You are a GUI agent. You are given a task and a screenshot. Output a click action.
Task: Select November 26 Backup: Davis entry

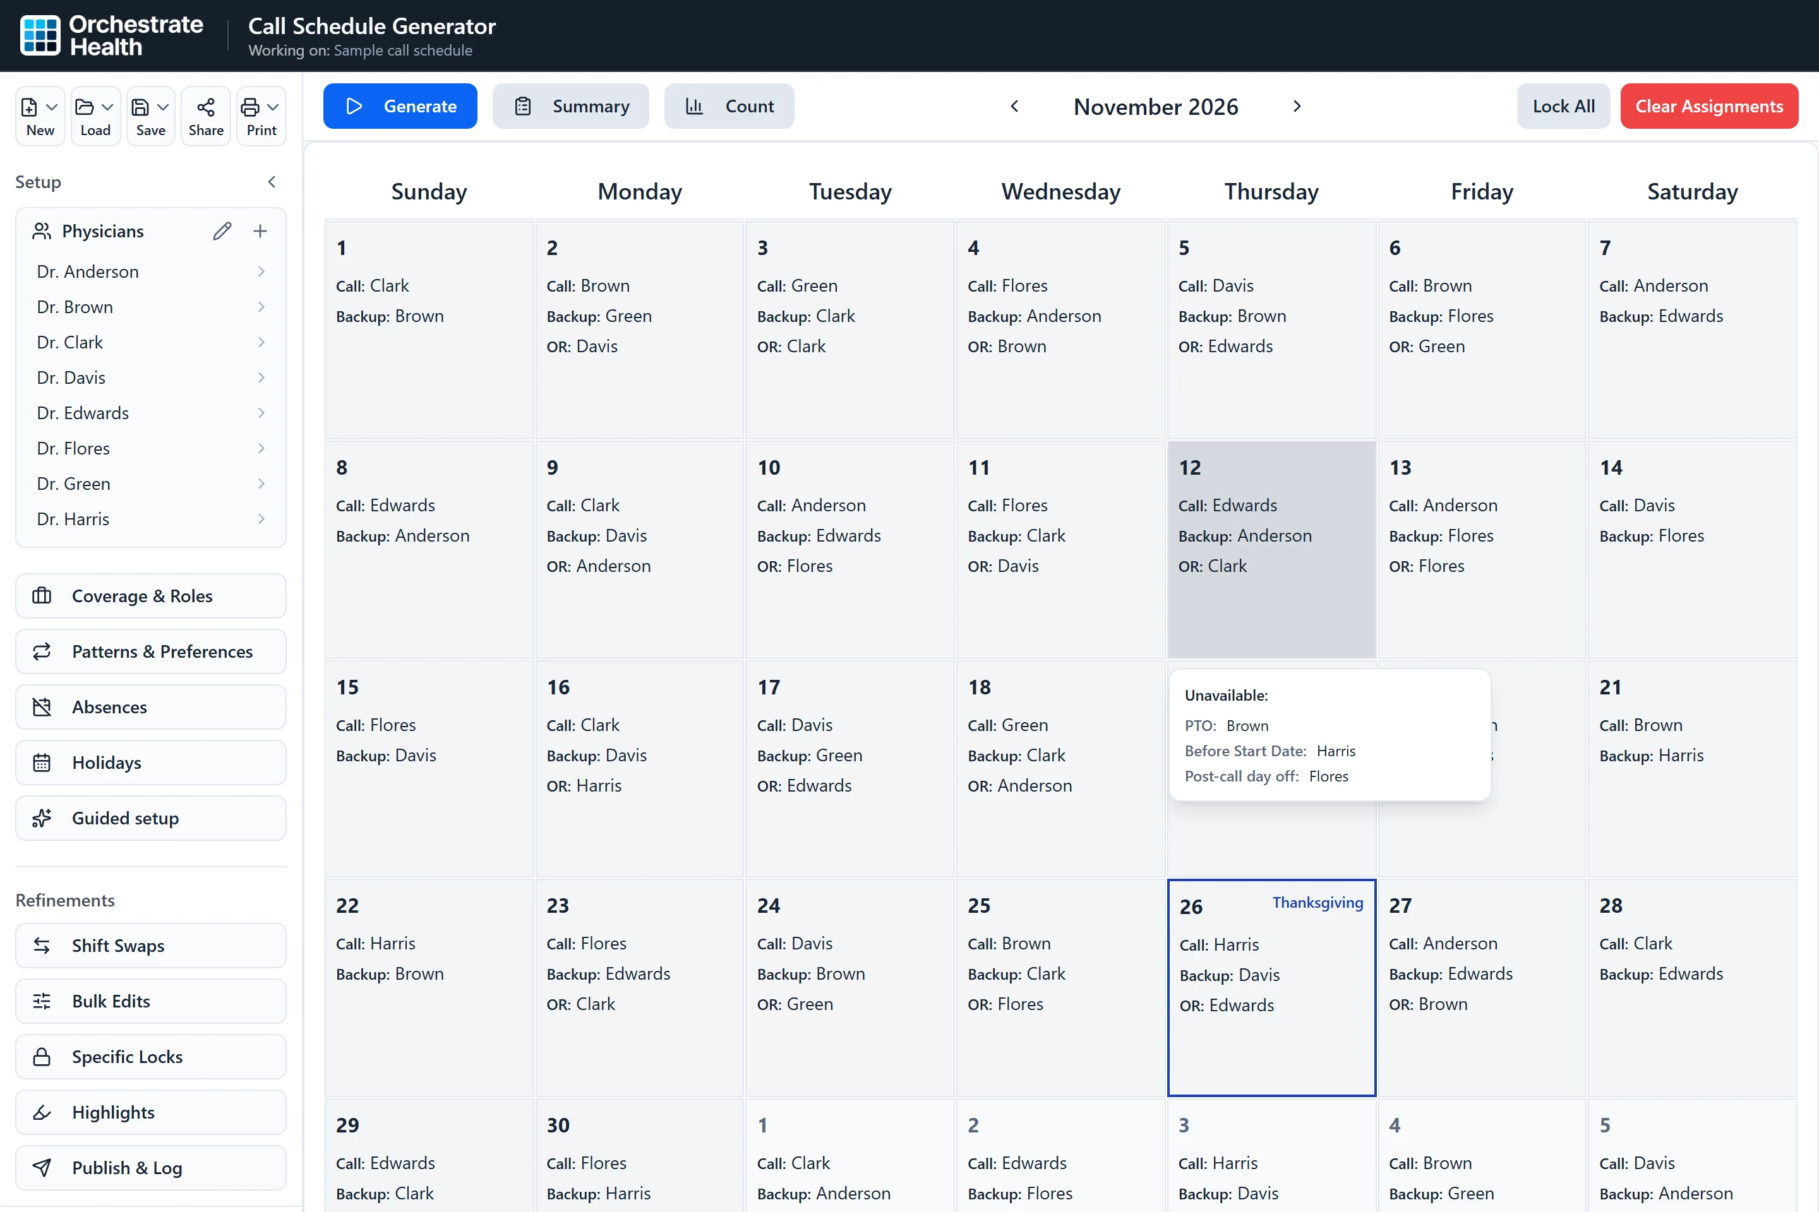[x=1229, y=975]
